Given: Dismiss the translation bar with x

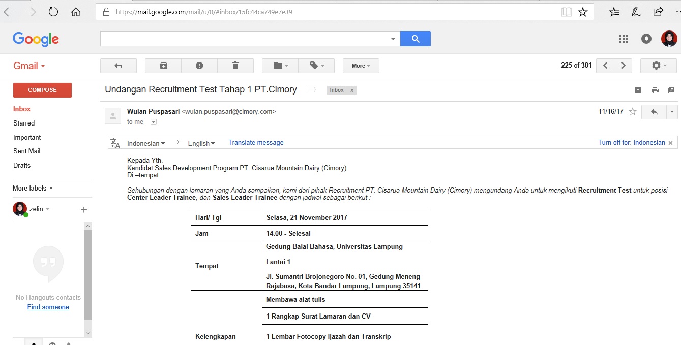Looking at the screenshot, I should click(671, 143).
